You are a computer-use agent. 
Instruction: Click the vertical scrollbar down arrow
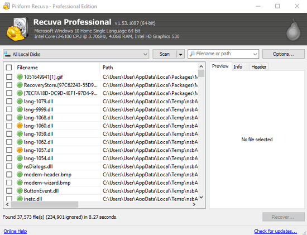(201, 198)
